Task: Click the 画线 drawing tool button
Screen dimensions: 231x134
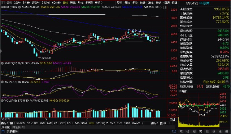Action: coord(151,3)
